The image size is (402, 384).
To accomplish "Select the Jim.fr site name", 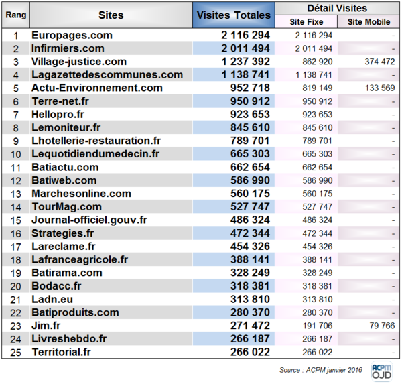I will coord(46,326).
